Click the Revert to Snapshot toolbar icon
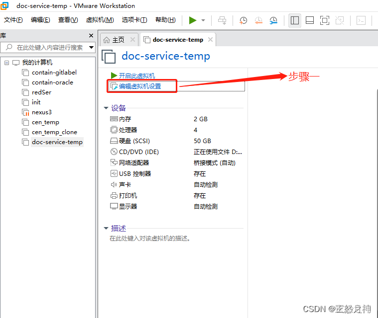 (258, 20)
